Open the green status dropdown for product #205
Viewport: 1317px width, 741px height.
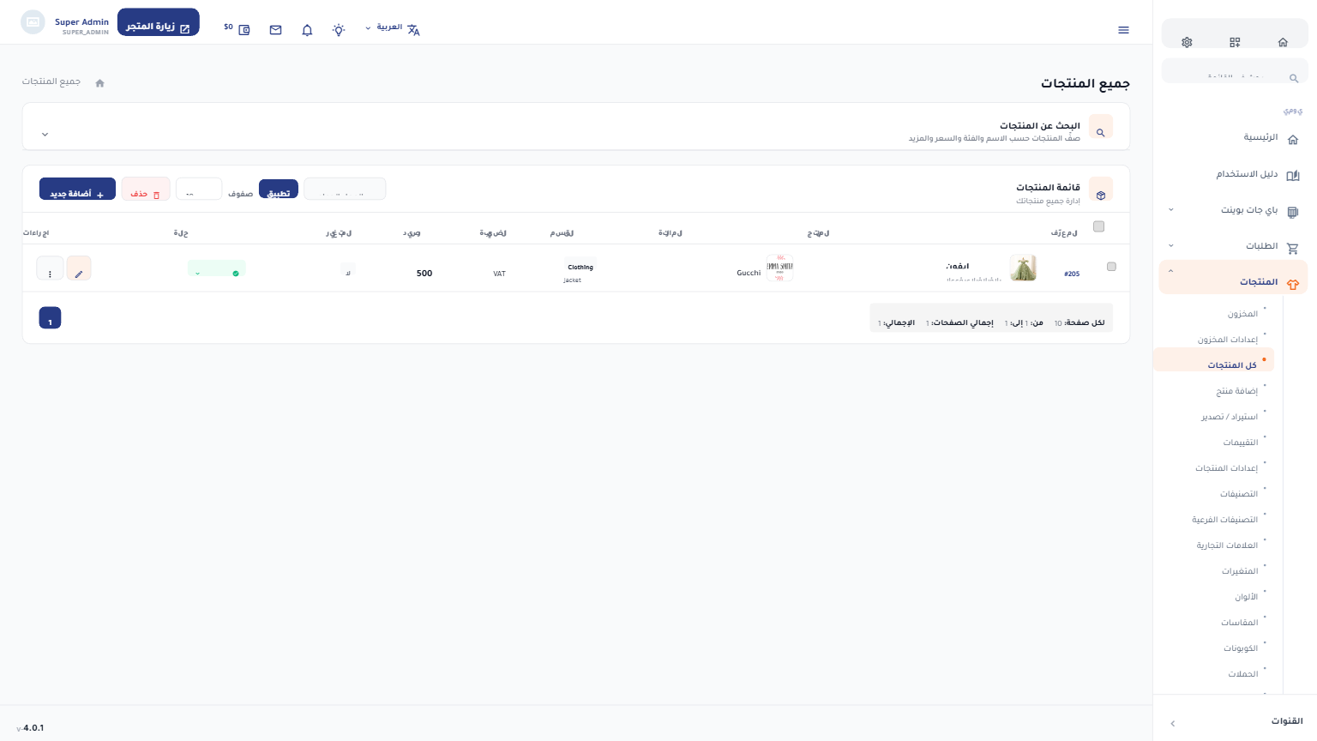click(217, 268)
